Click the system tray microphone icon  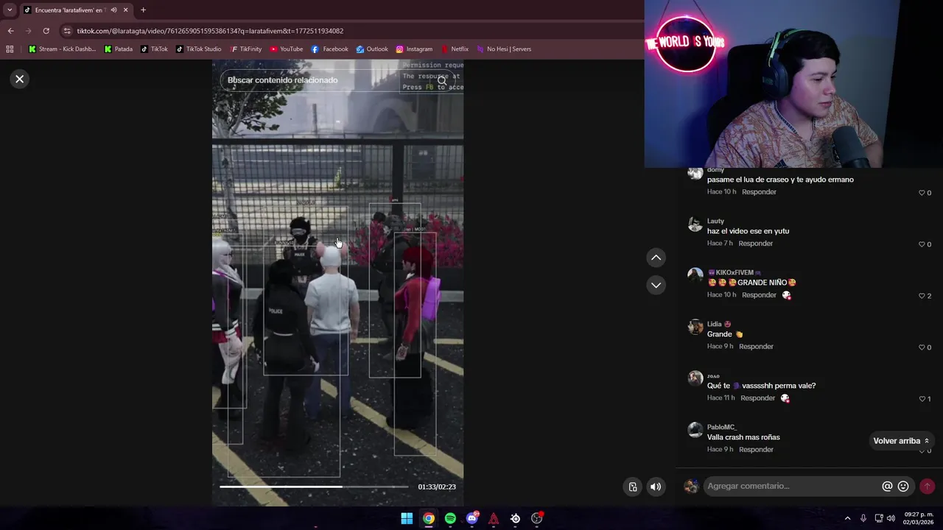[x=863, y=518]
